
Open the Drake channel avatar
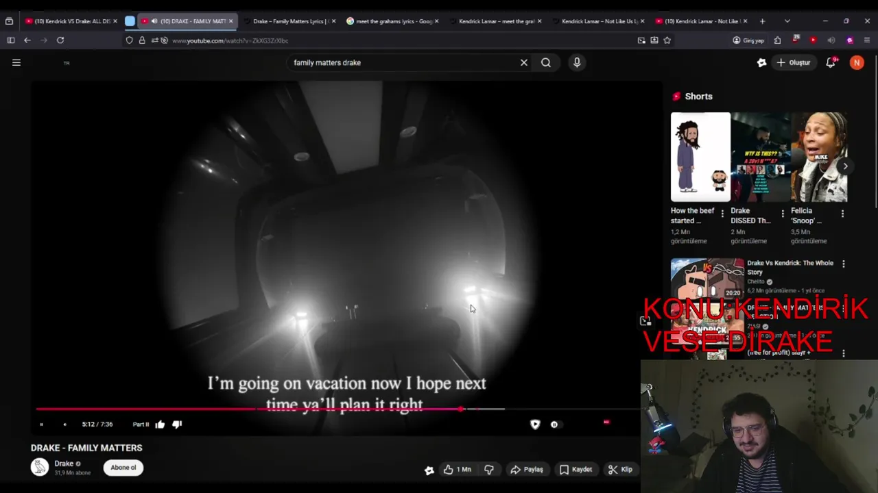(x=40, y=467)
